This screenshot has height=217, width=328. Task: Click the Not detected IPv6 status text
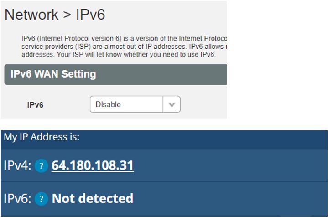(x=93, y=198)
